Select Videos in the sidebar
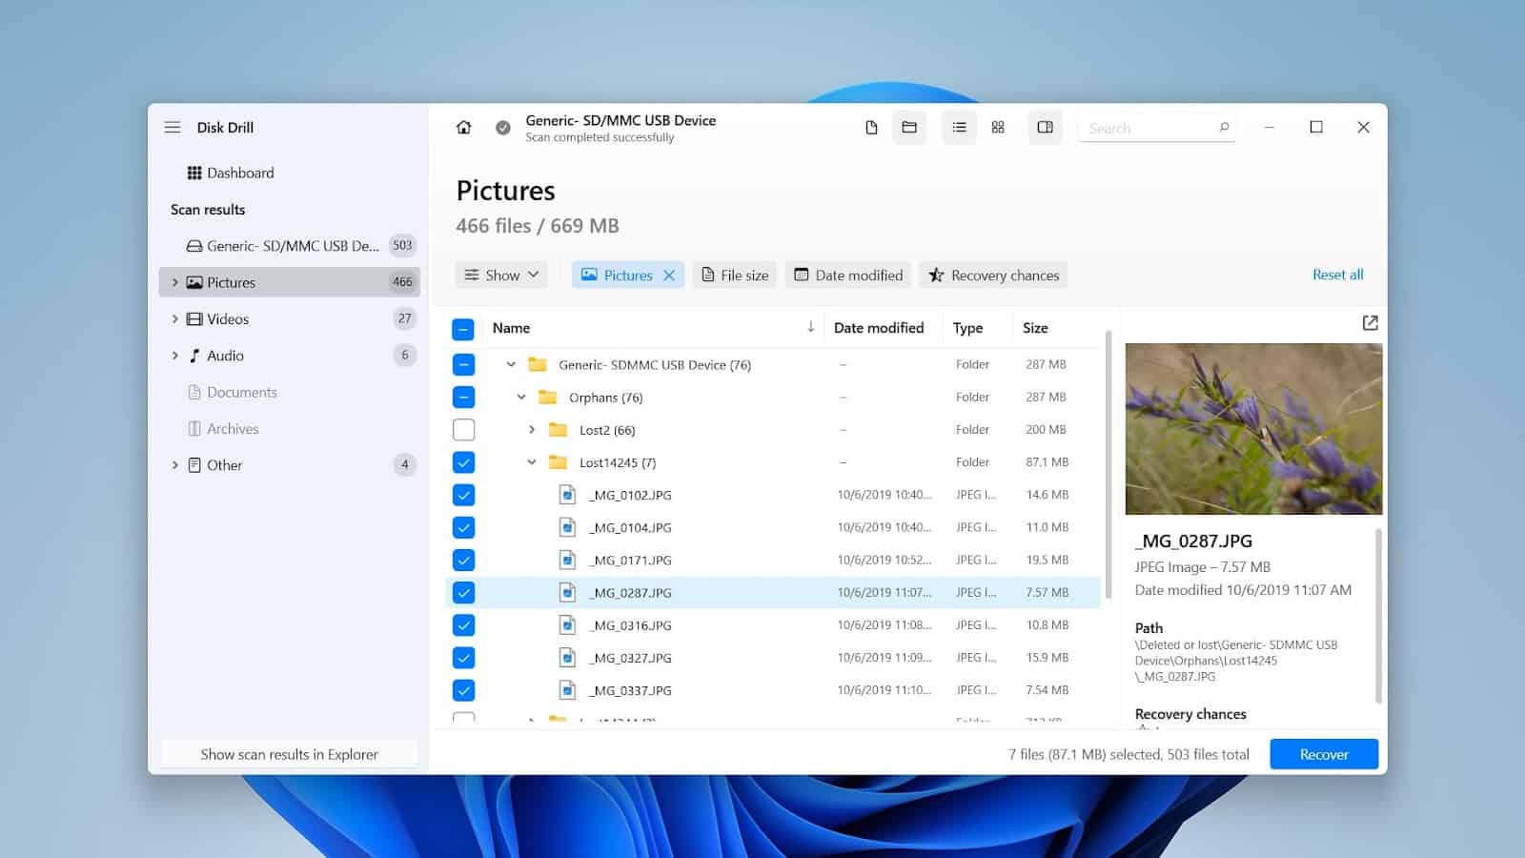Image resolution: width=1525 pixels, height=858 pixels. click(290, 318)
